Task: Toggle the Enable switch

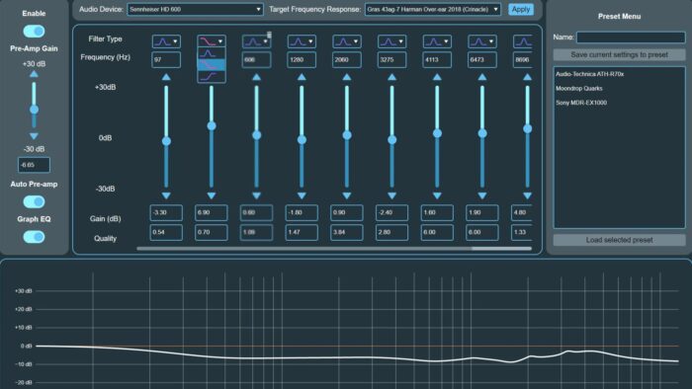Action: (34, 32)
